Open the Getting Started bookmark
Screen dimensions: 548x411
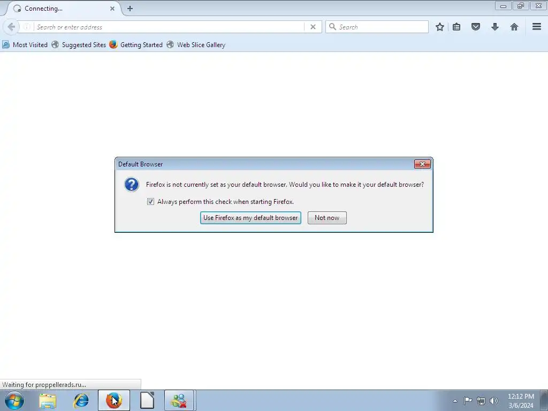tap(136, 45)
